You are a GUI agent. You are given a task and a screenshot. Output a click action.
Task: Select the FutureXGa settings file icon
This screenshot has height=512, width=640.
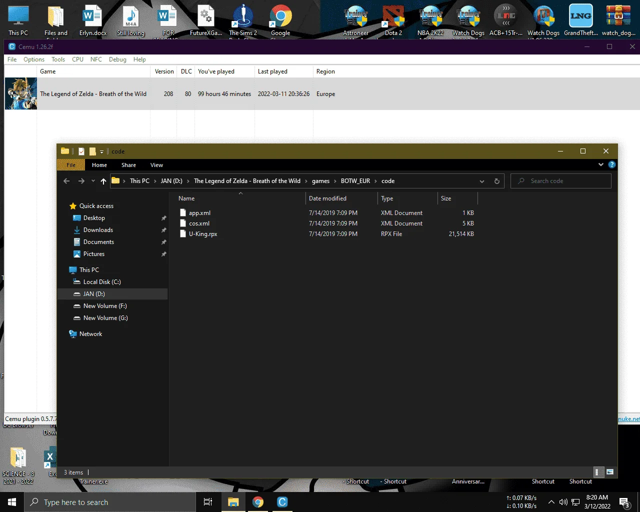205,20
